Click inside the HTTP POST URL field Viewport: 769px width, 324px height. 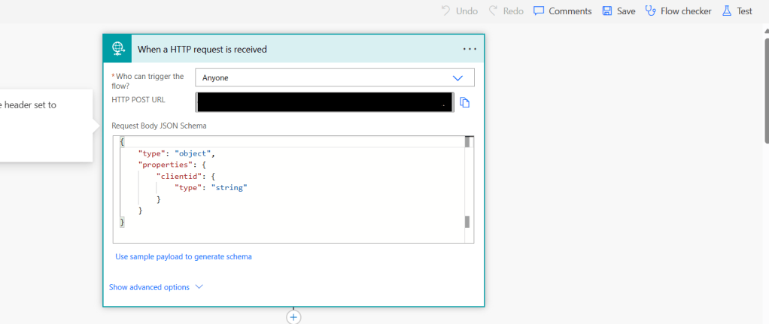[x=324, y=102]
